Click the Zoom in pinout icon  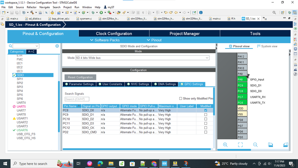click(225, 145)
